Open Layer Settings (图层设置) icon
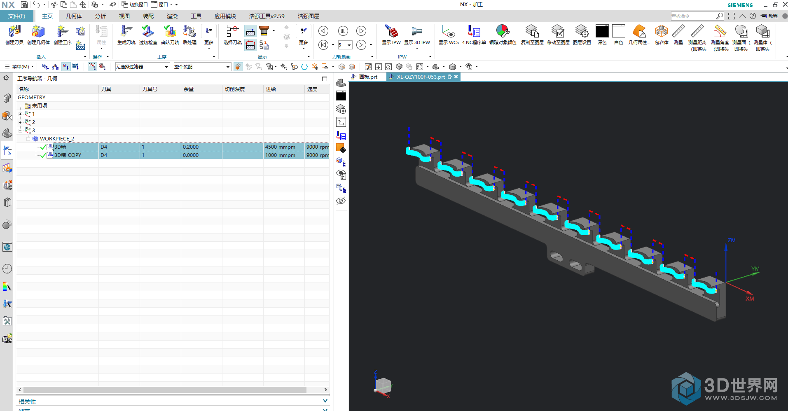Viewport: 788px width, 411px height. click(582, 32)
